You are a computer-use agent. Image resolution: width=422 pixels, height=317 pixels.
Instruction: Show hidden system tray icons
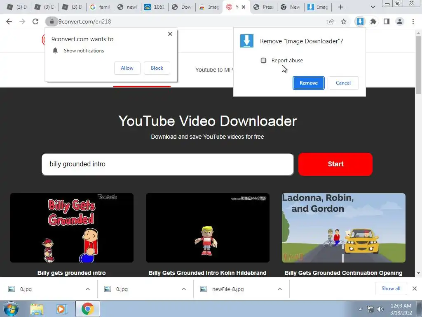pos(360,309)
